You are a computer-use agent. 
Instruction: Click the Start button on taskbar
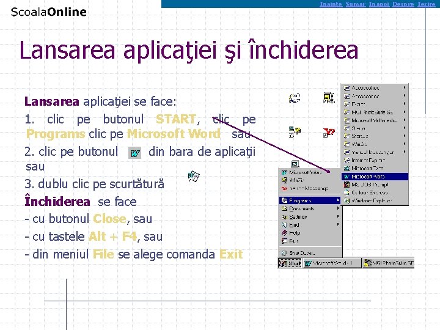click(x=290, y=263)
